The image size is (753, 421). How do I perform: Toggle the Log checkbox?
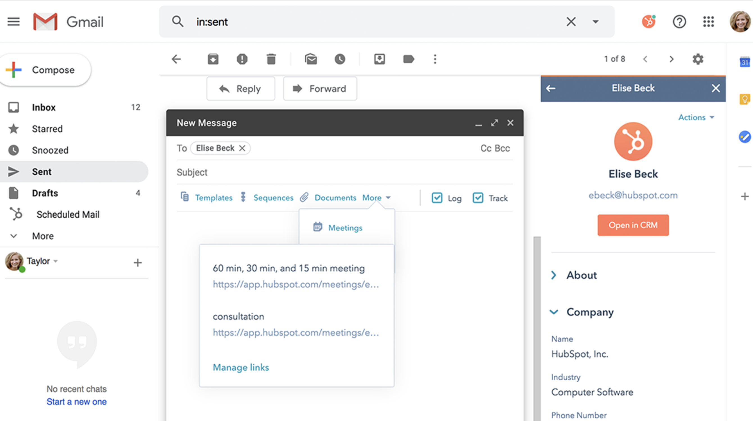tap(437, 198)
